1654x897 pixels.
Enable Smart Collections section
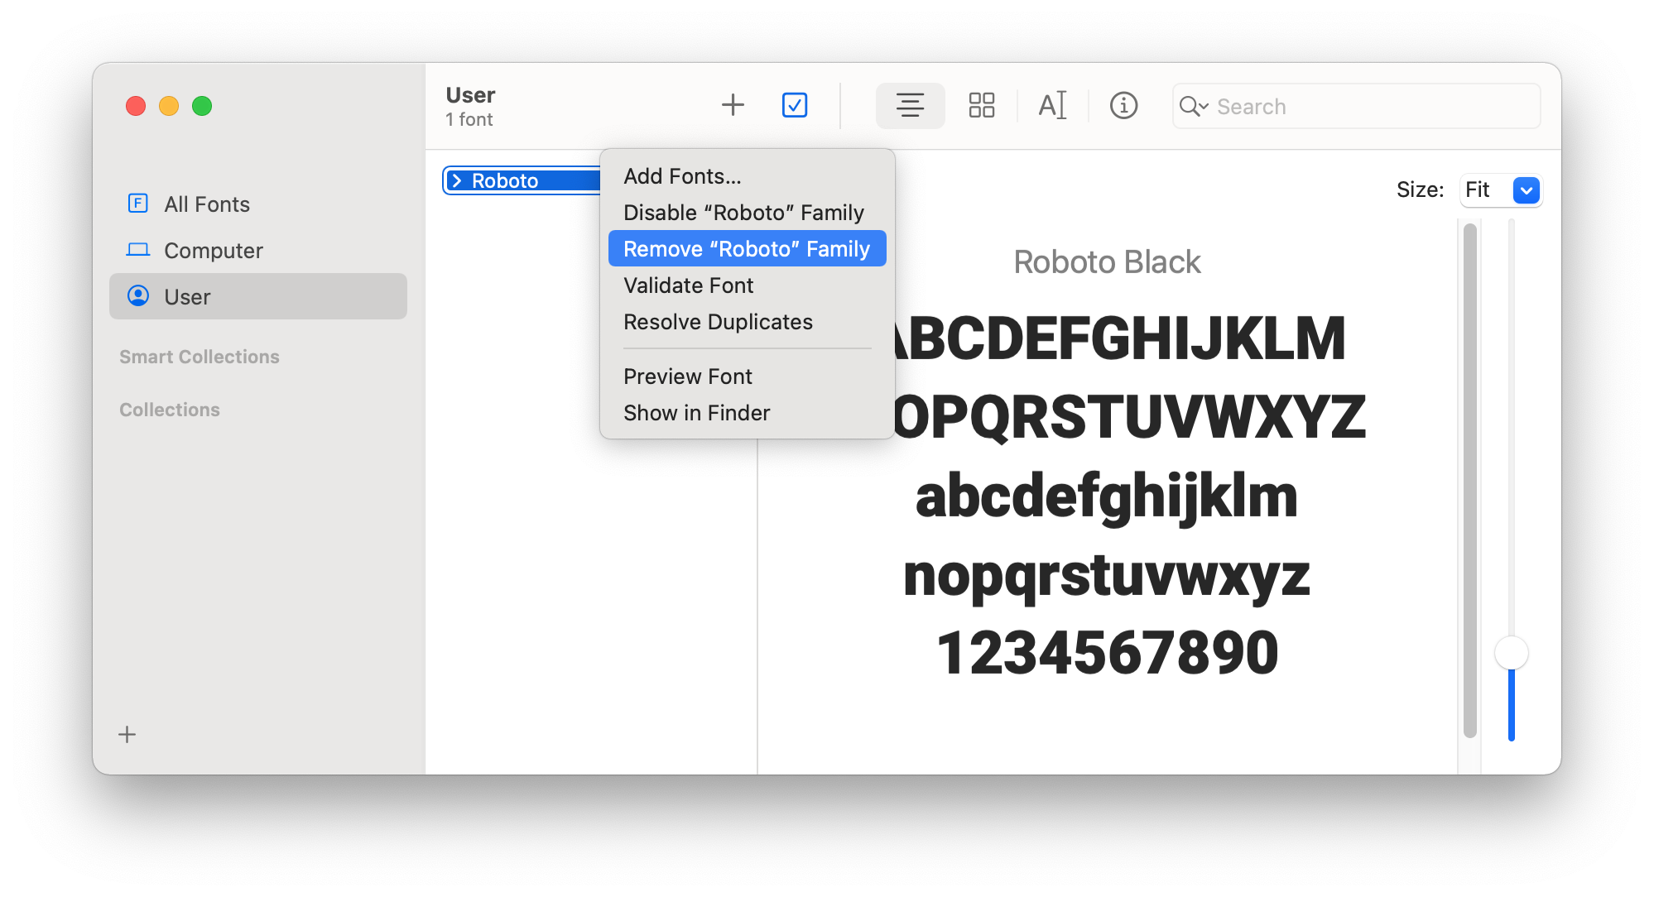[x=202, y=357]
